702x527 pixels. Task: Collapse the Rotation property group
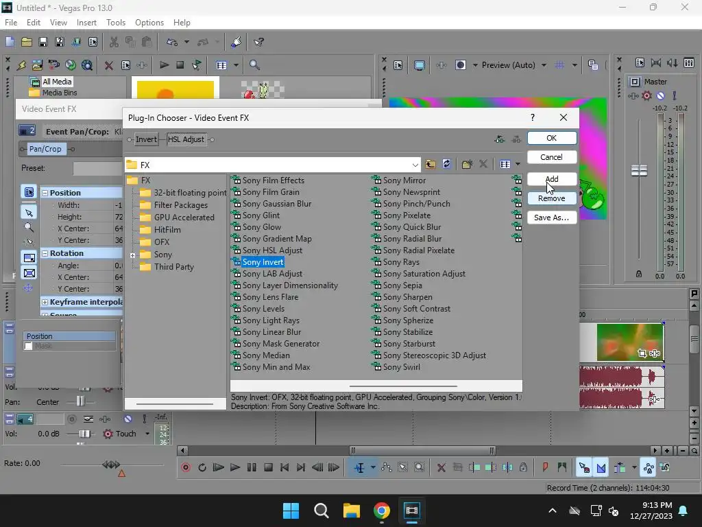tap(45, 253)
